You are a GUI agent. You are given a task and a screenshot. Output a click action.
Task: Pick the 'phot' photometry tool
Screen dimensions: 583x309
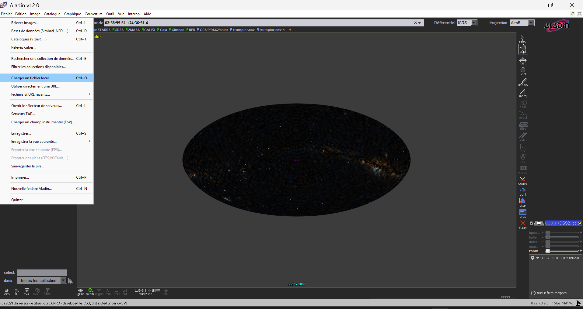(523, 71)
